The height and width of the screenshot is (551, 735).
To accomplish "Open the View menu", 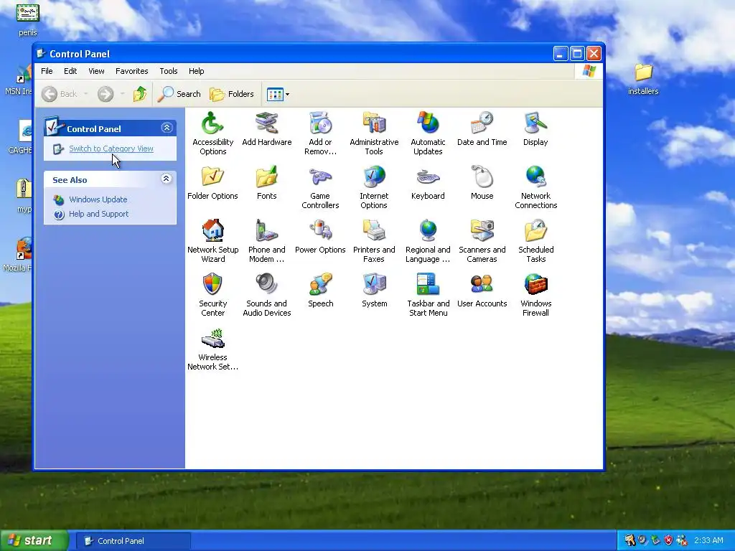I will coord(97,71).
